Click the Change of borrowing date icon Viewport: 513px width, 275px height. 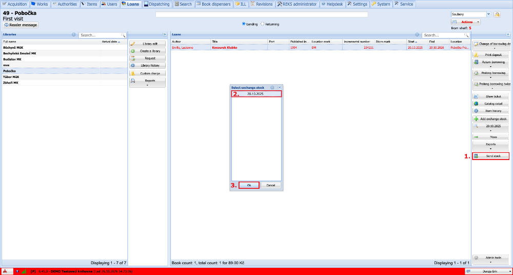pyautogui.click(x=476, y=44)
